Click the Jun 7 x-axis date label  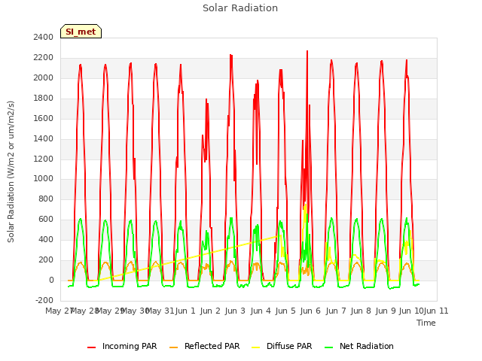(x=336, y=311)
